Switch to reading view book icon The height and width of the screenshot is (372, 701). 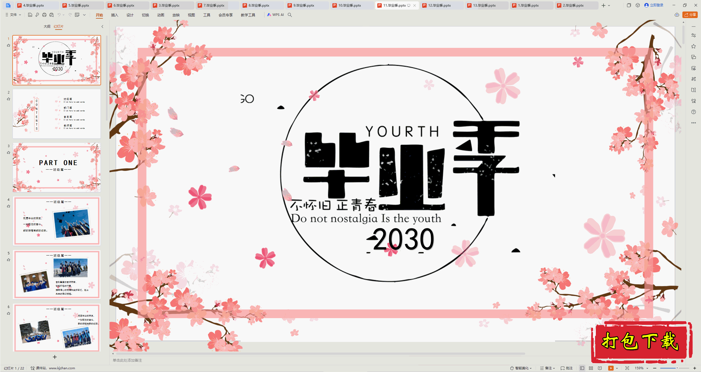[600, 368]
